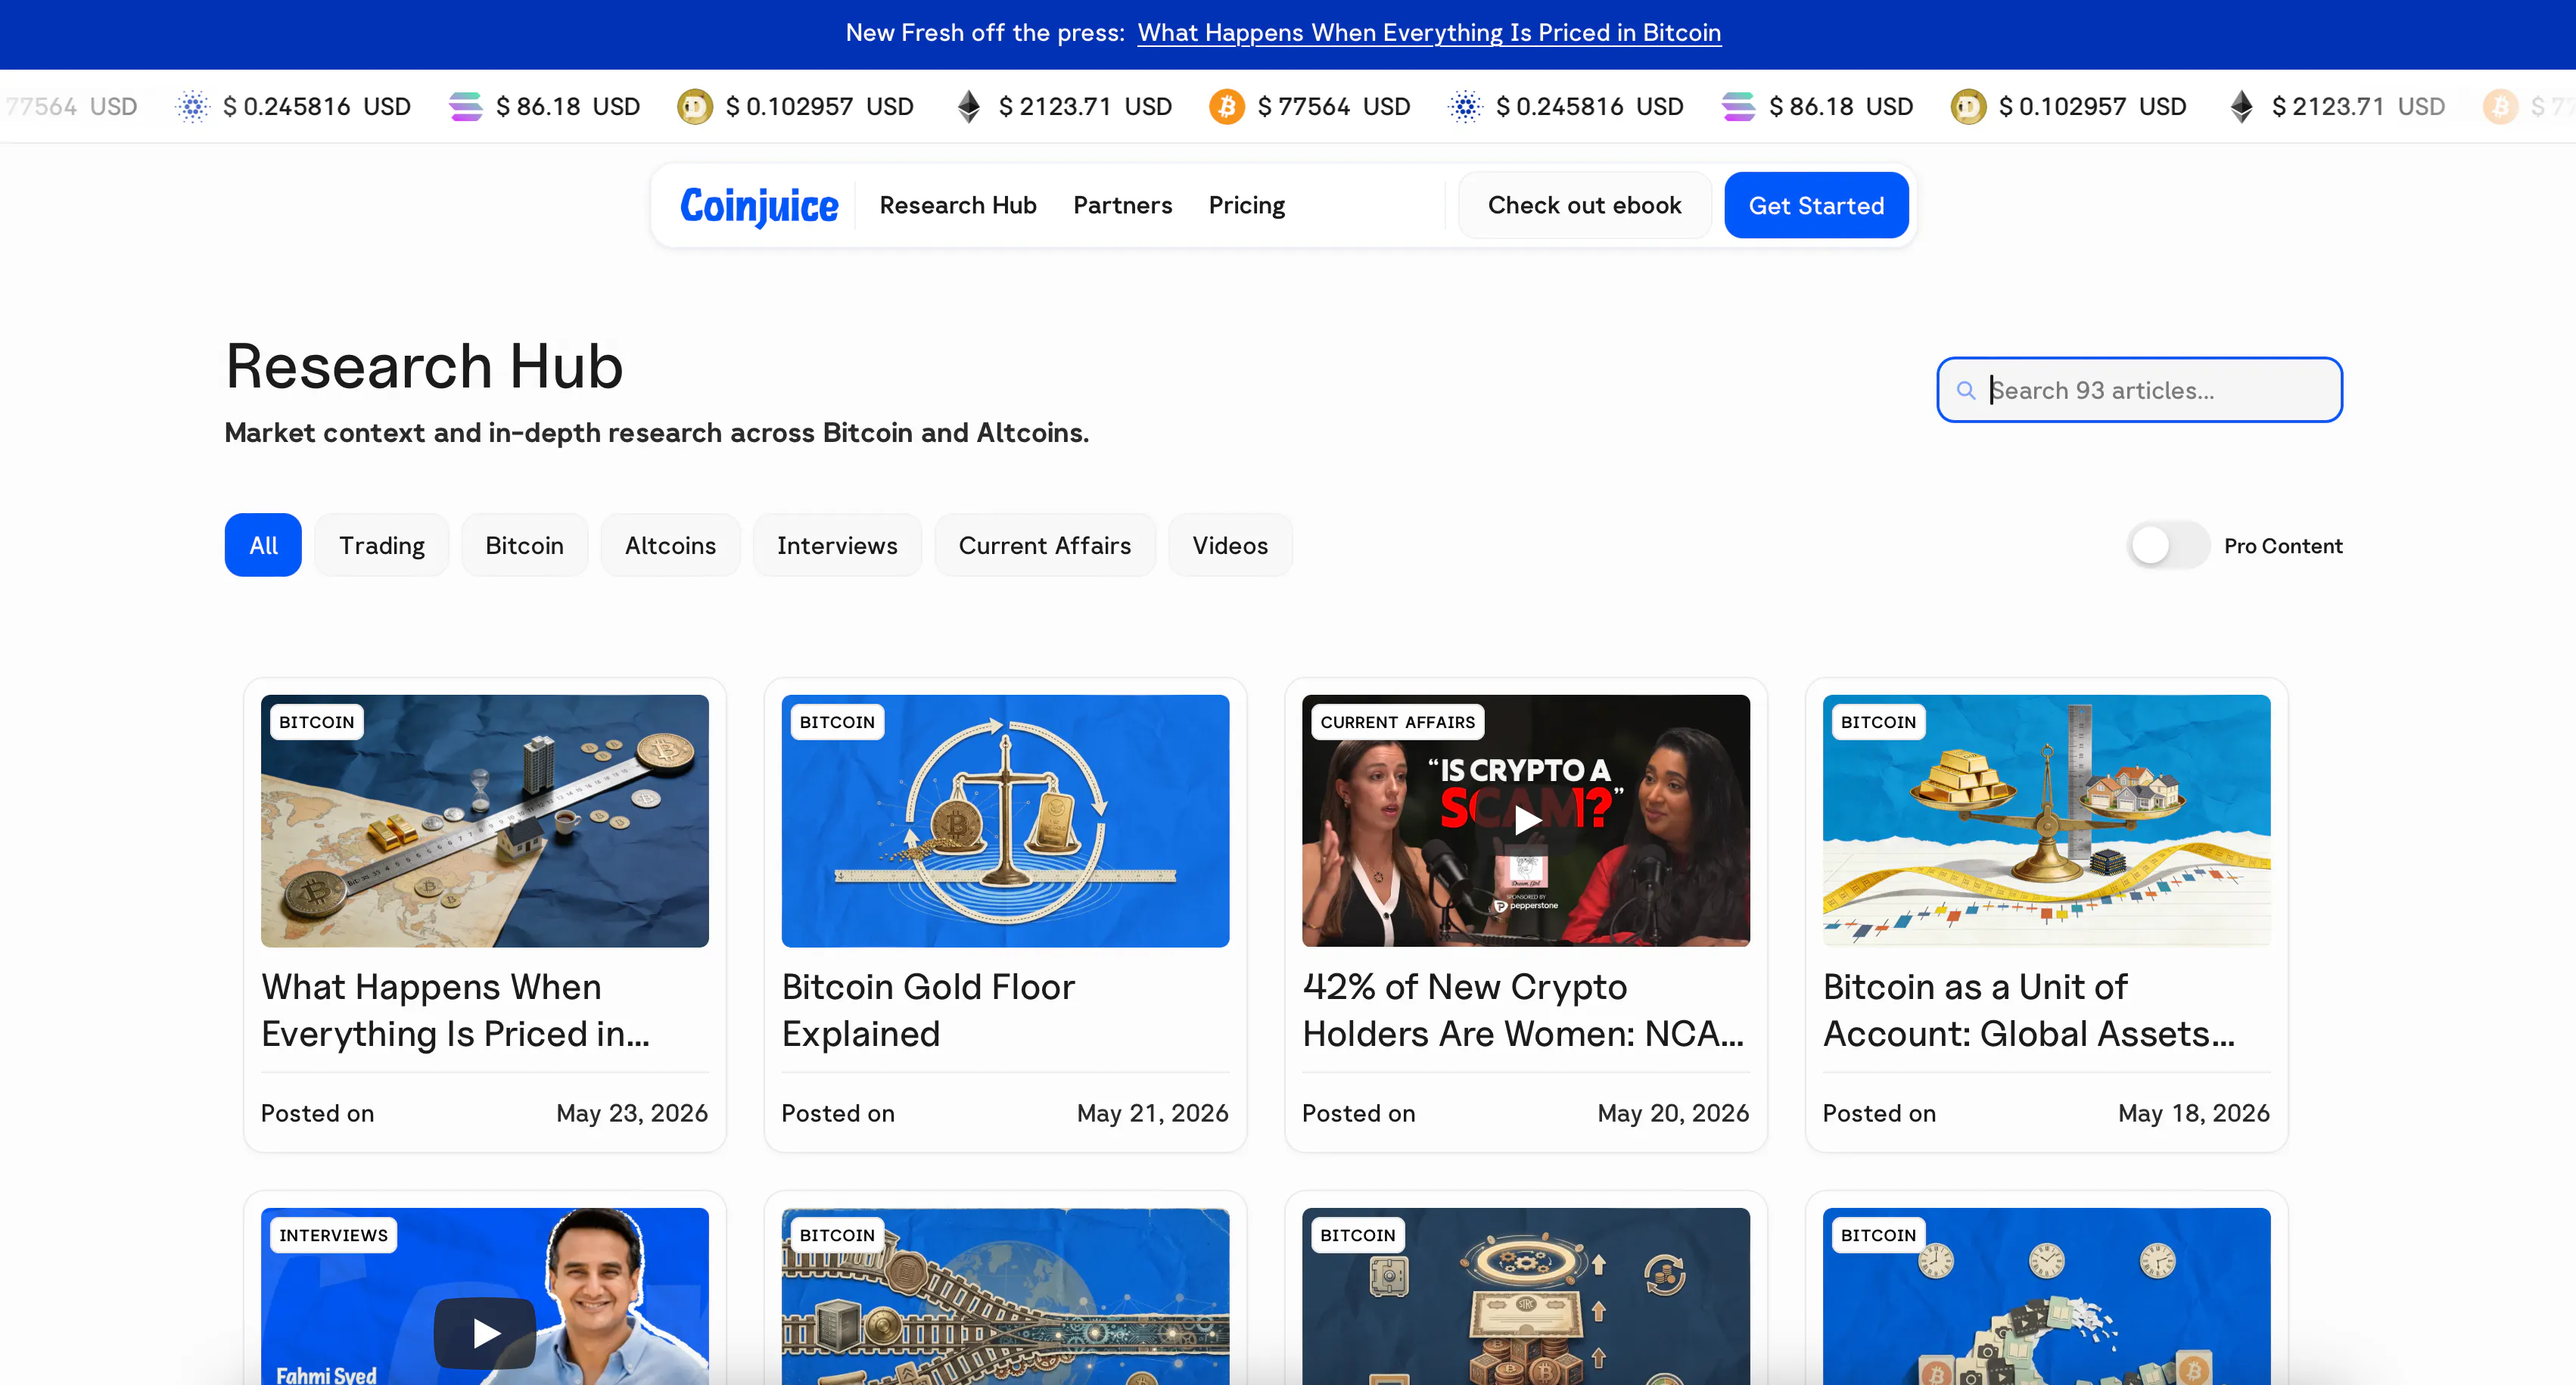Click 'What Happens When Everything Is Priced in...' title
Screen dimensions: 2576x1385
[x=456, y=1010]
